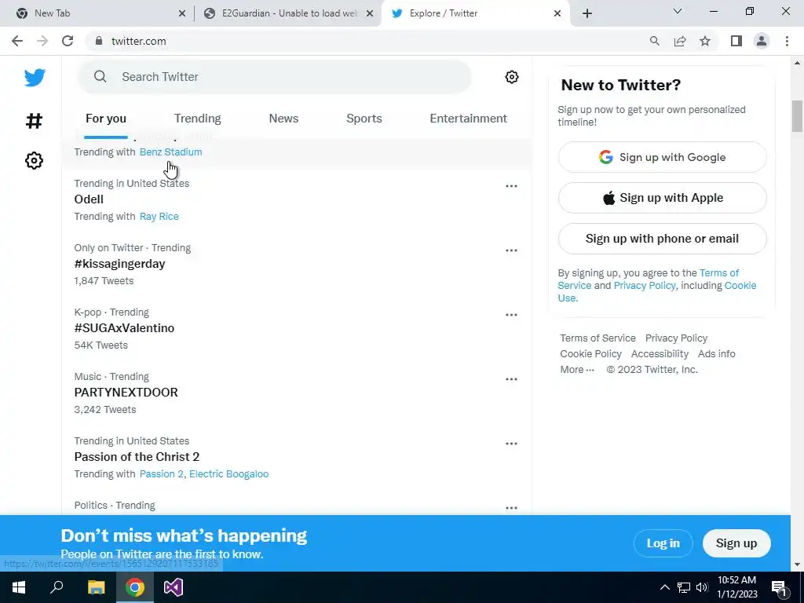Expand the More footer options
This screenshot has width=804, height=603.
point(577,369)
